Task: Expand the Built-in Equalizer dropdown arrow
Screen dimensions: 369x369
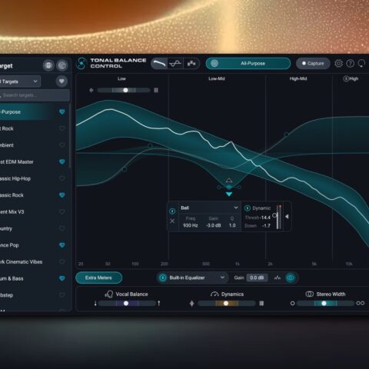Action: [x=222, y=278]
